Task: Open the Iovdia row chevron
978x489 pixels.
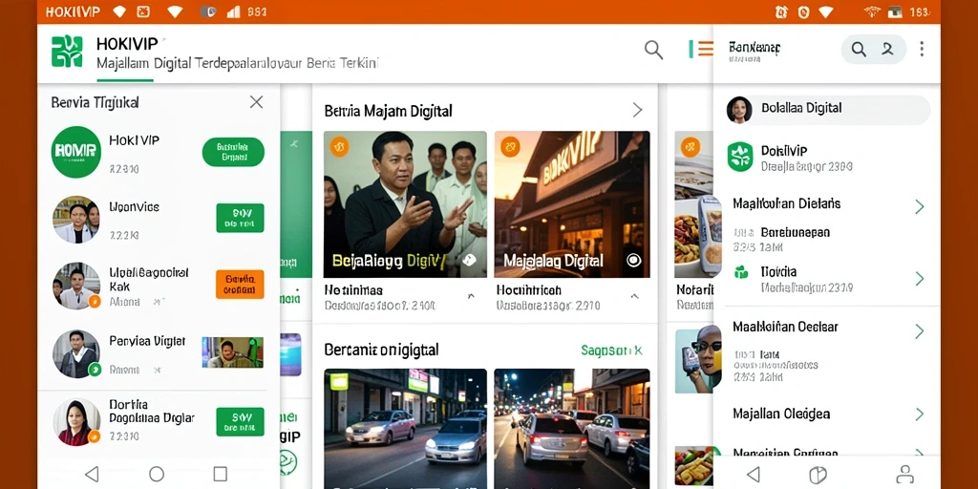Action: [x=920, y=278]
